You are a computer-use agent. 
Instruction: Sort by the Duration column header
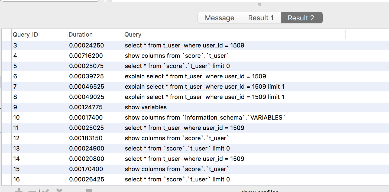point(80,35)
